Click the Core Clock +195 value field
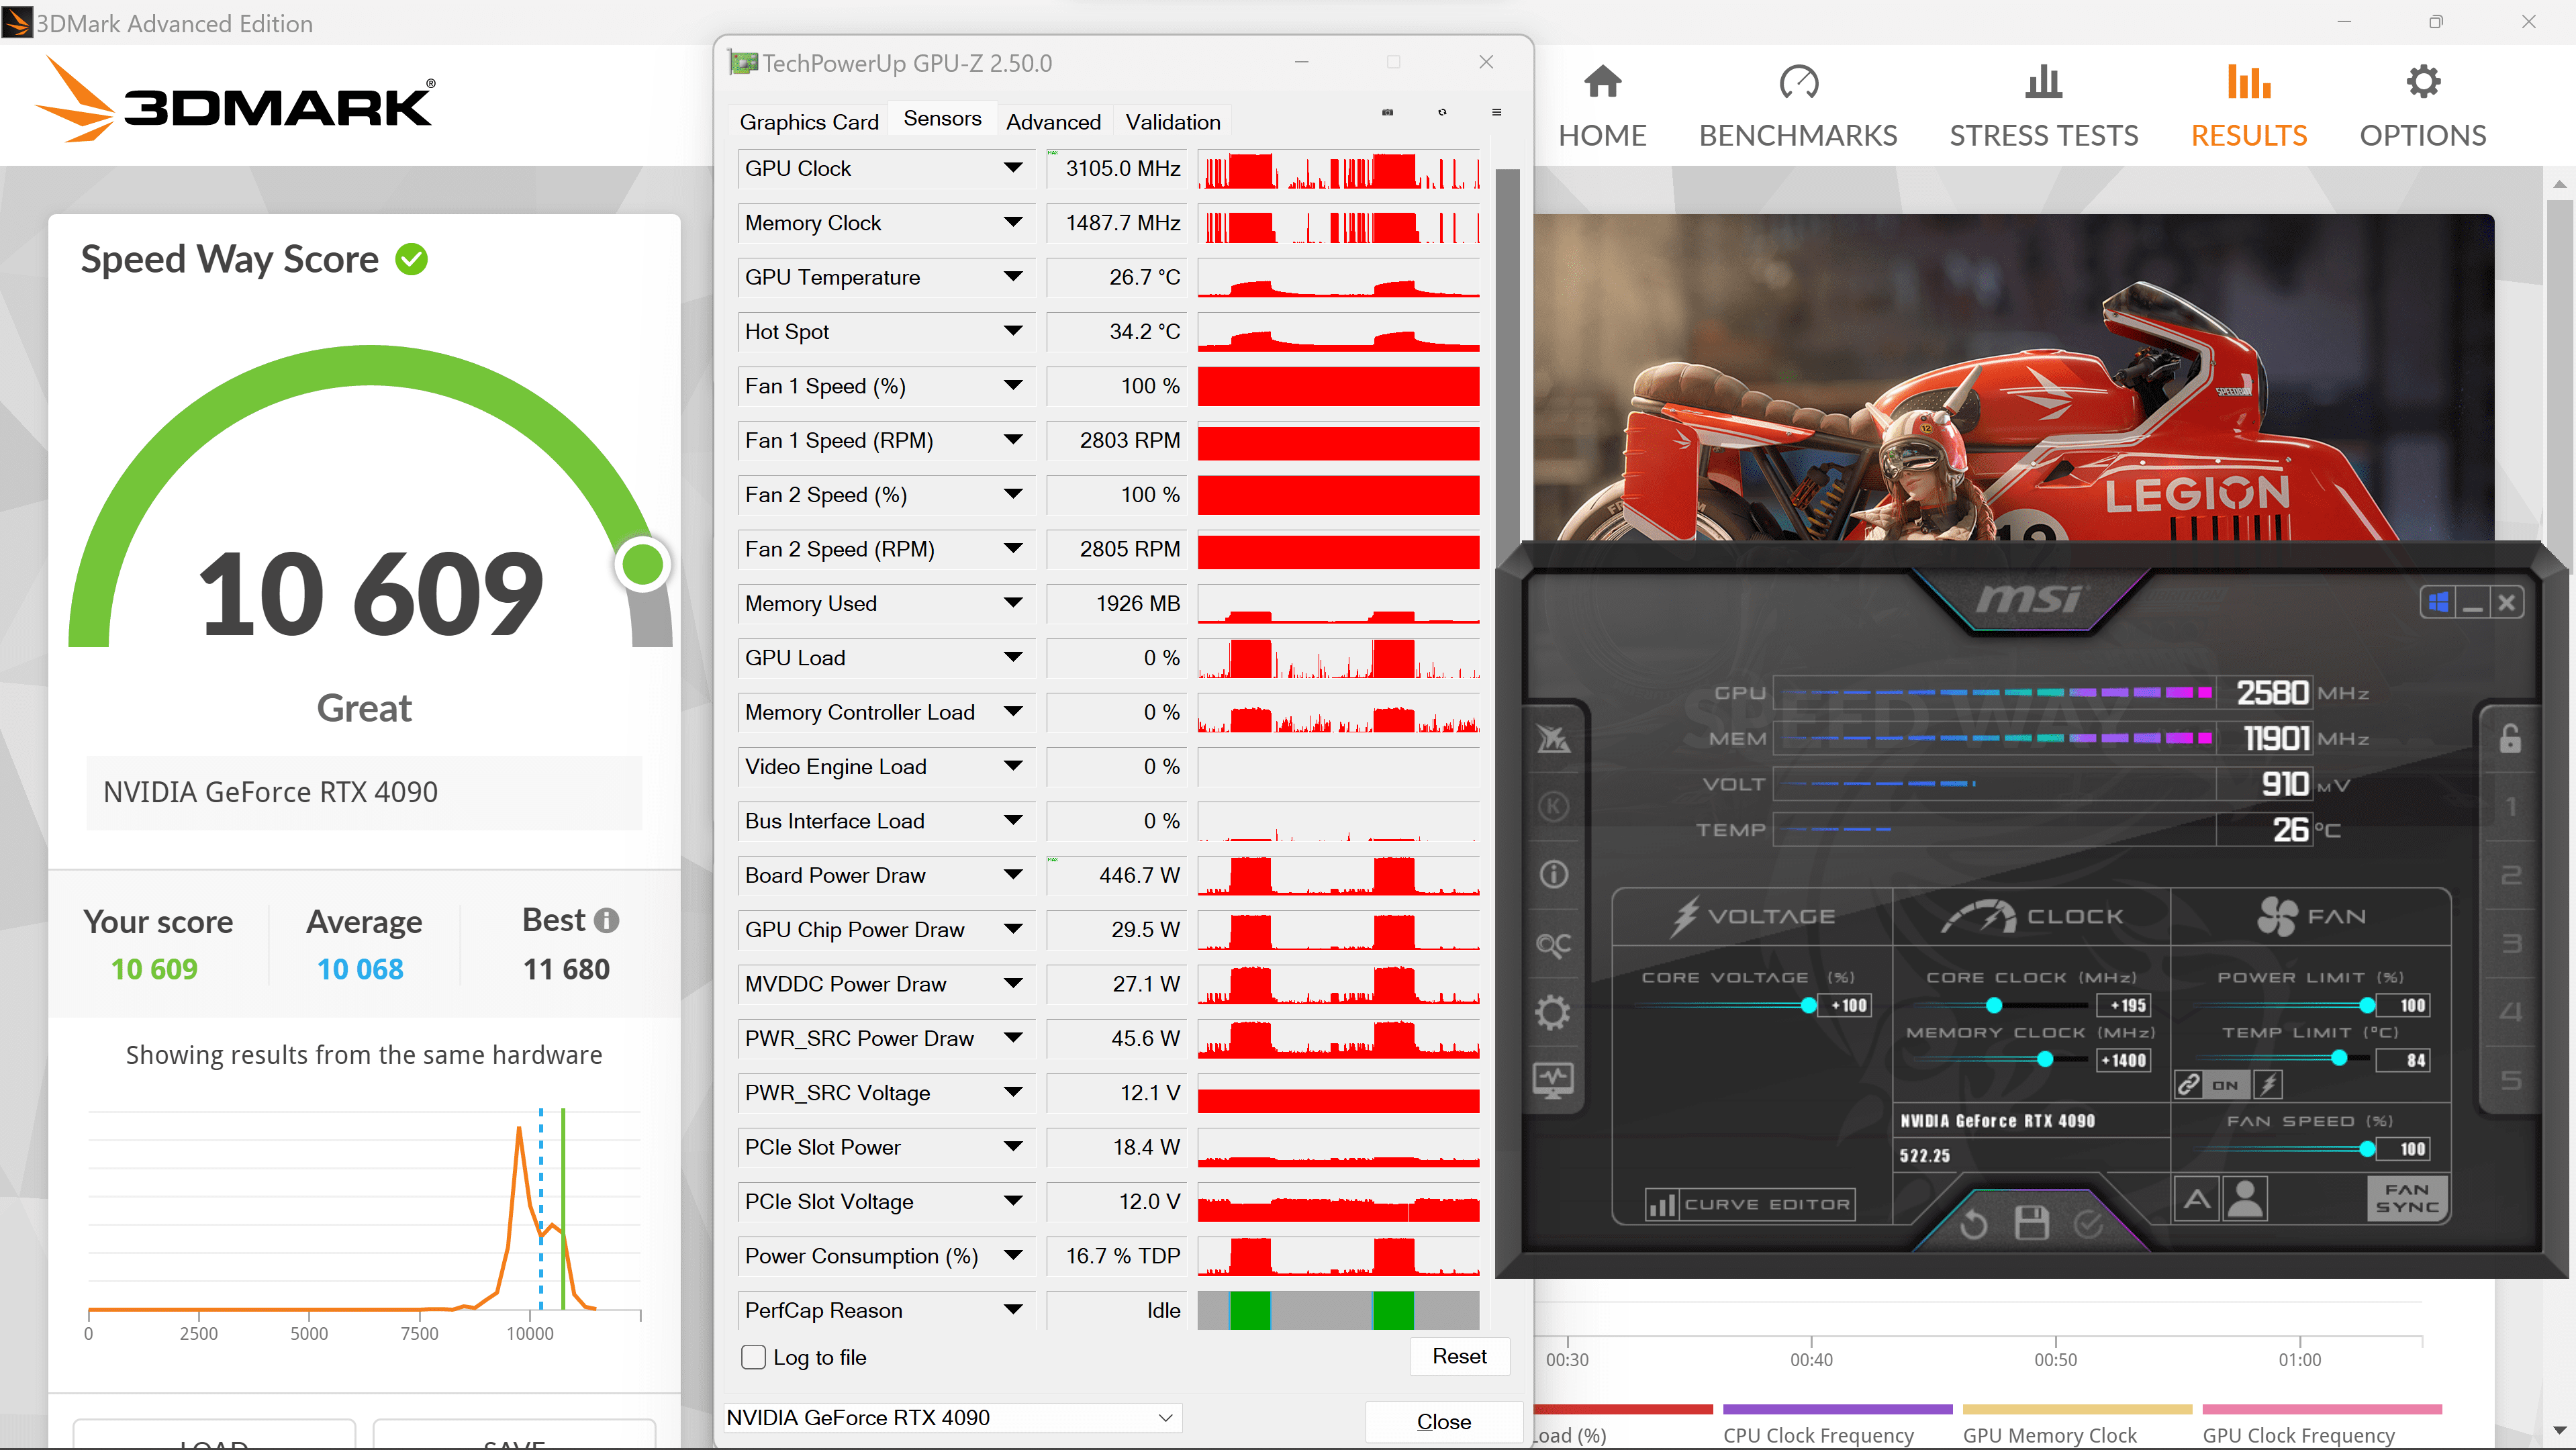Viewport: 2576px width, 1450px height. pyautogui.click(x=2124, y=1005)
